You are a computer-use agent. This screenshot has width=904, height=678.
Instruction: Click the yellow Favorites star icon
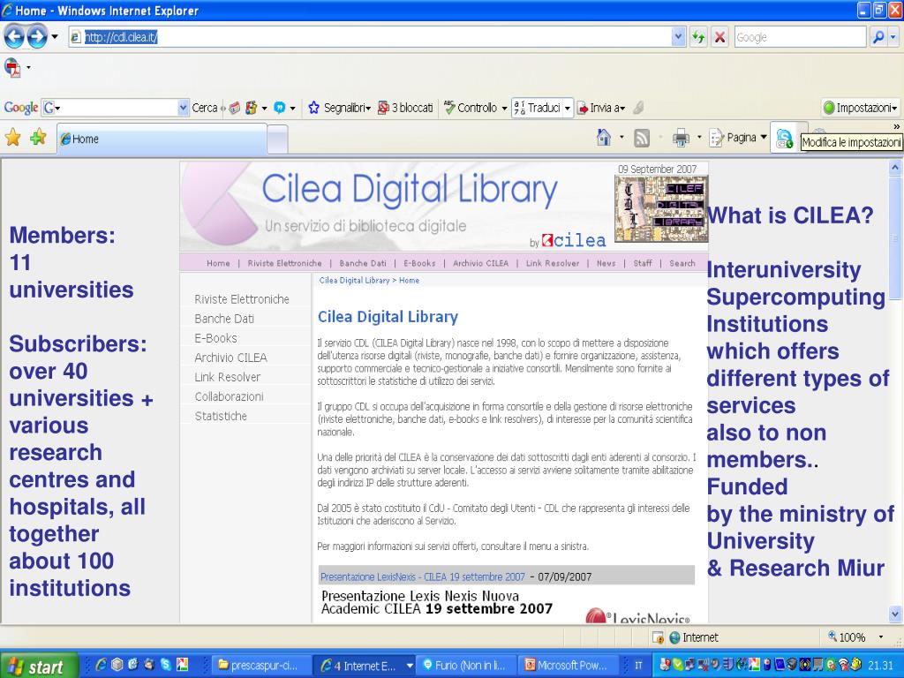(x=12, y=138)
